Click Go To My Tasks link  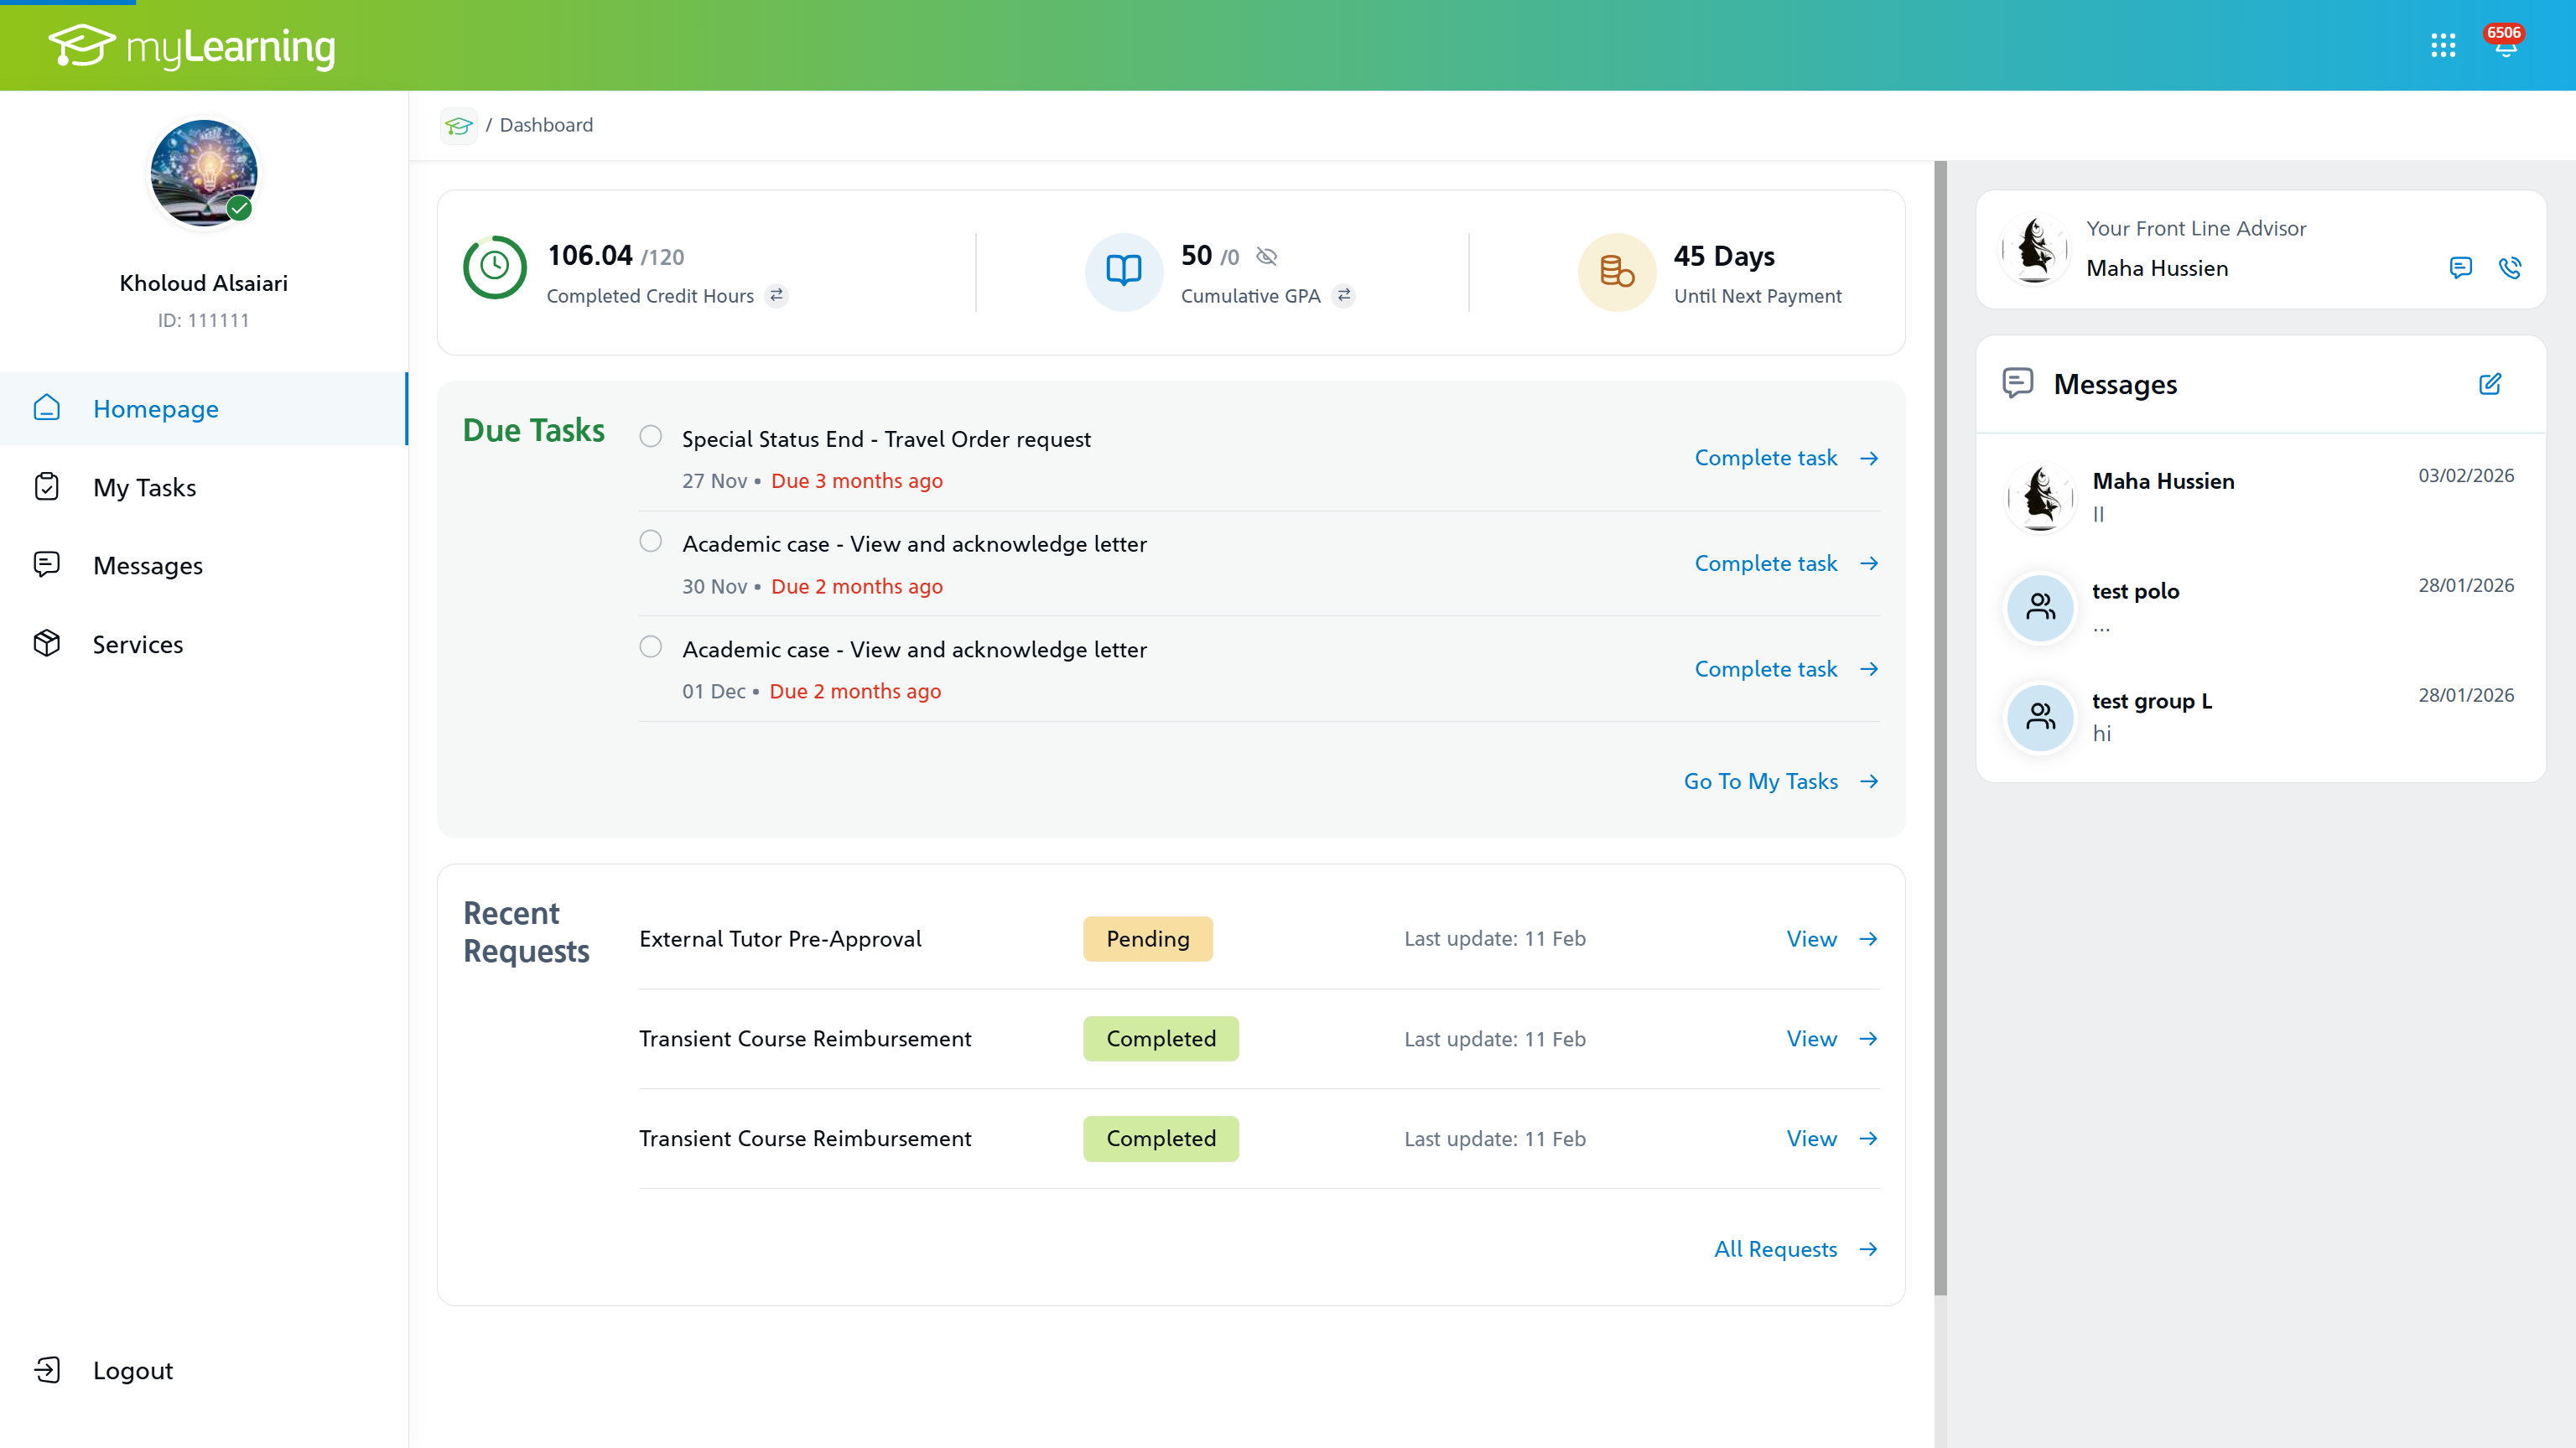[1761, 781]
